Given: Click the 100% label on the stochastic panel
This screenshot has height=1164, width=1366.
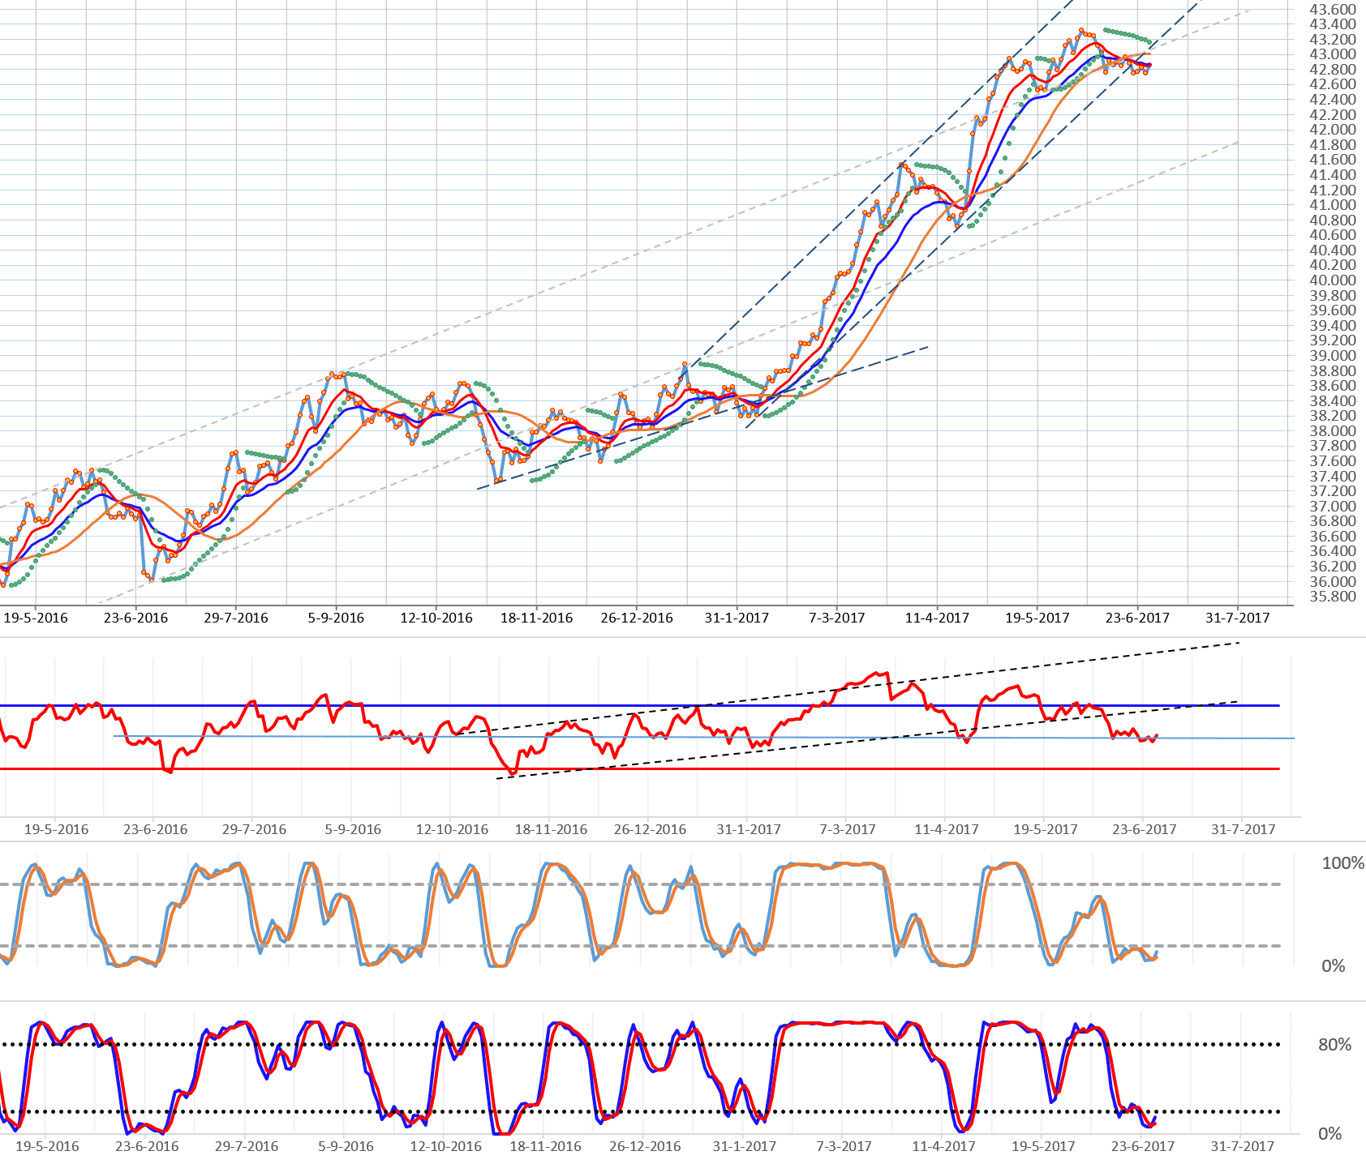Looking at the screenshot, I should 1343,863.
